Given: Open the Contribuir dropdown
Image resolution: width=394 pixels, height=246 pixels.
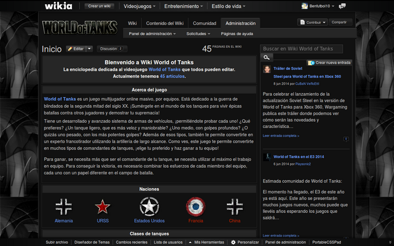Looking at the screenshot, I should [x=313, y=22].
